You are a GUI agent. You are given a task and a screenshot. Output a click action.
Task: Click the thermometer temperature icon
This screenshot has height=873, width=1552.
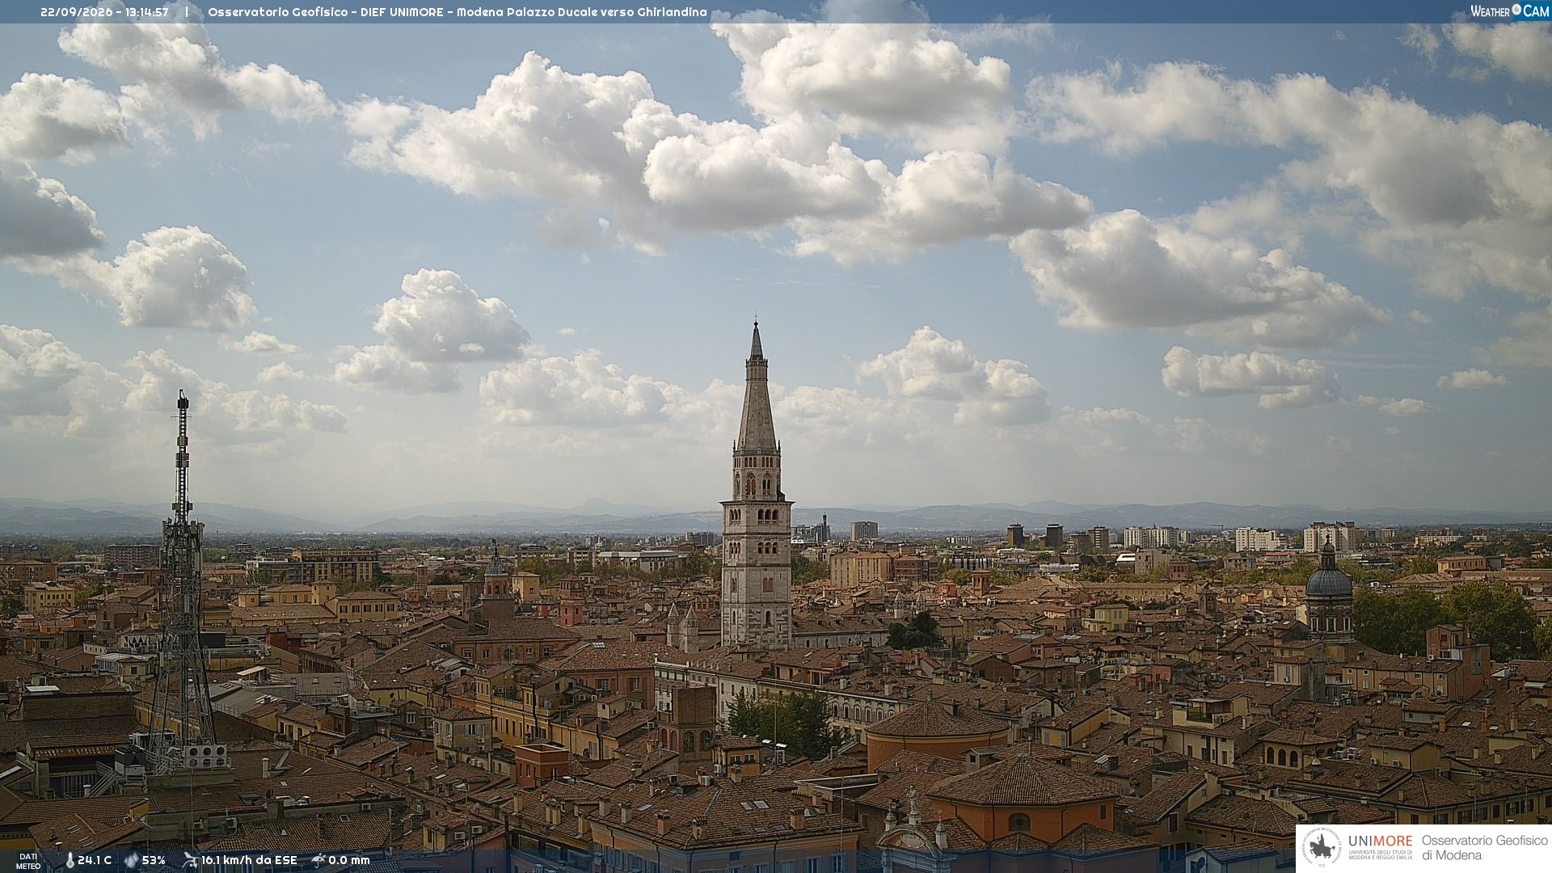pyautogui.click(x=70, y=860)
